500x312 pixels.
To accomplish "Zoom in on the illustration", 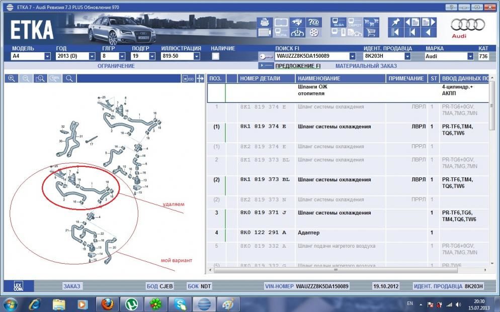I will click(x=12, y=78).
